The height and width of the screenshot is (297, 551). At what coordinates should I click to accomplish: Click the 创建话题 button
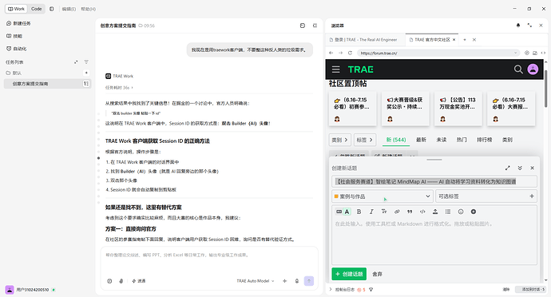click(349, 274)
